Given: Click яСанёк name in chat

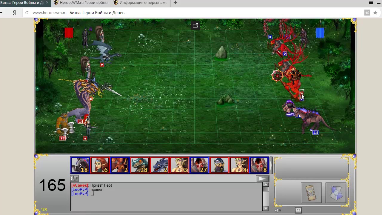Looking at the screenshot, I should coord(80,185).
